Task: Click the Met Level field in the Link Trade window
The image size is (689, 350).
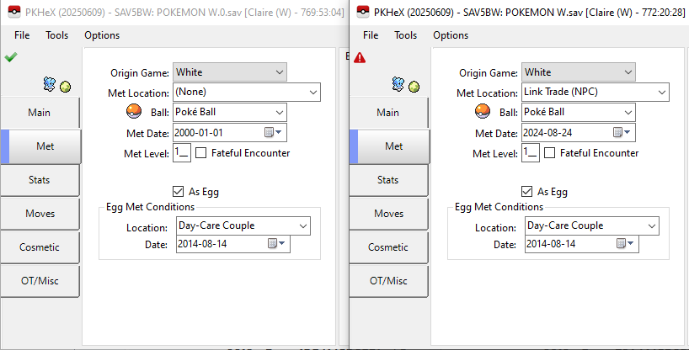Action: (x=530, y=152)
